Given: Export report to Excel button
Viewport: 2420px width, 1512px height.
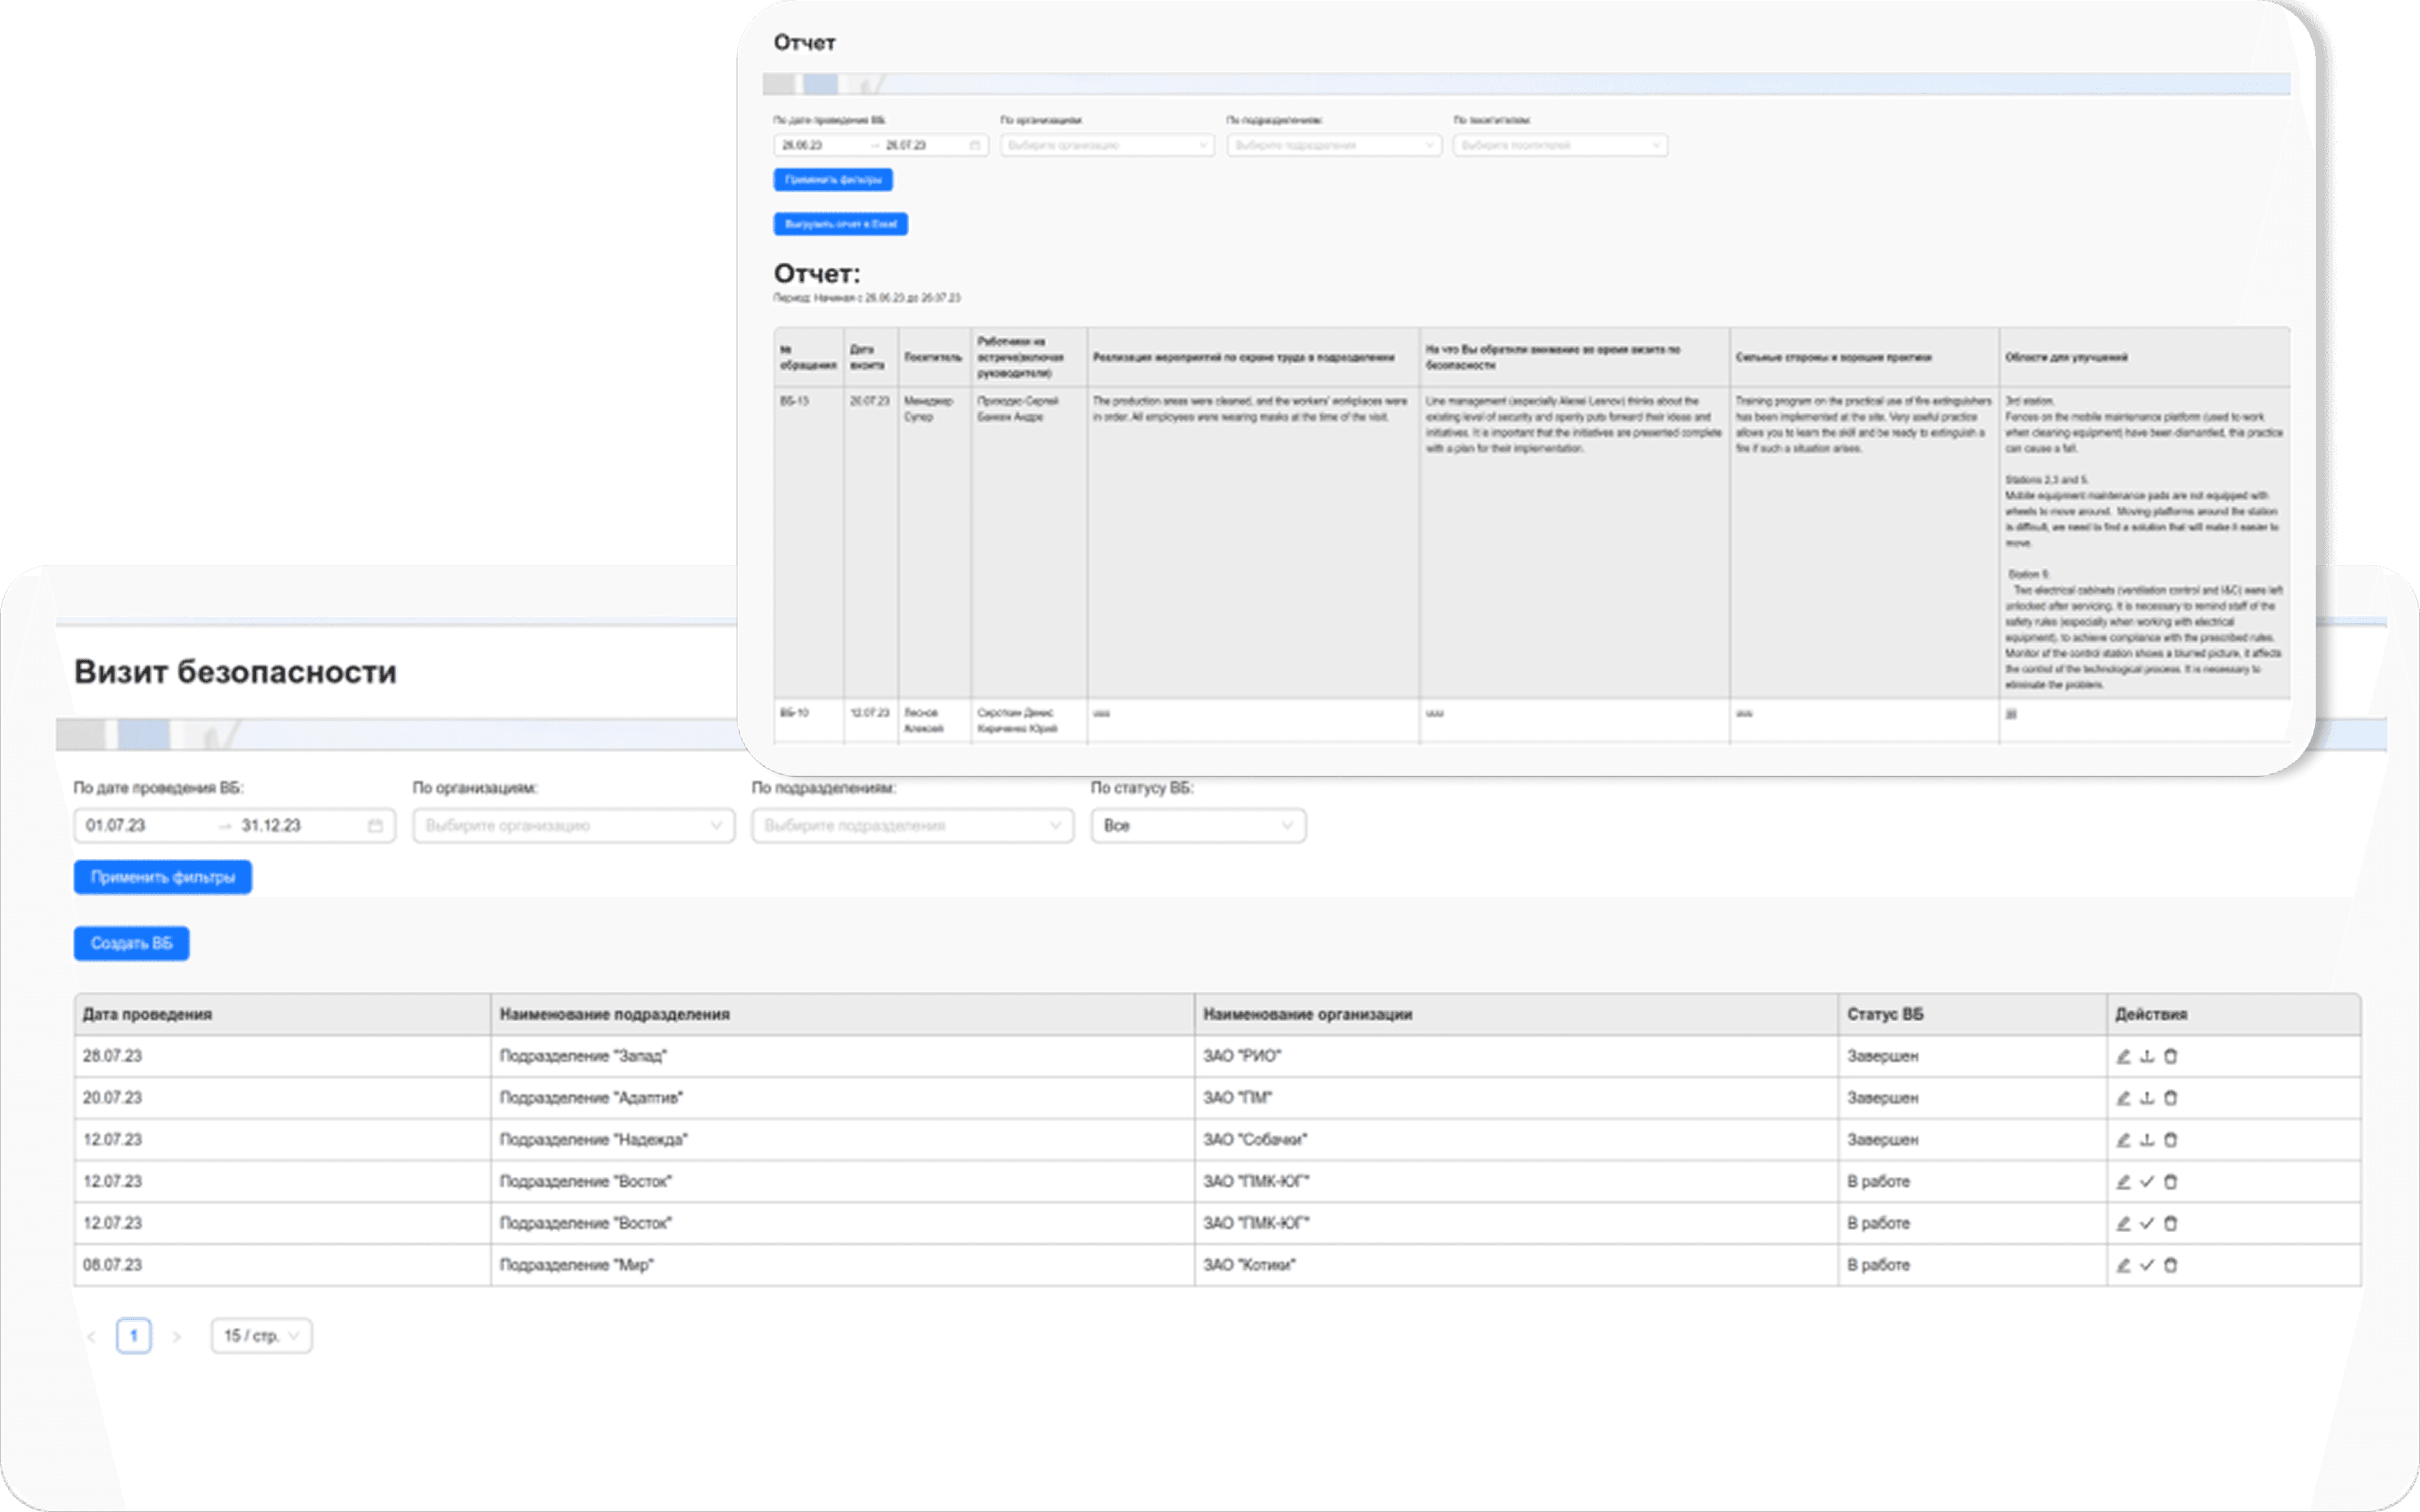Looking at the screenshot, I should pos(841,224).
